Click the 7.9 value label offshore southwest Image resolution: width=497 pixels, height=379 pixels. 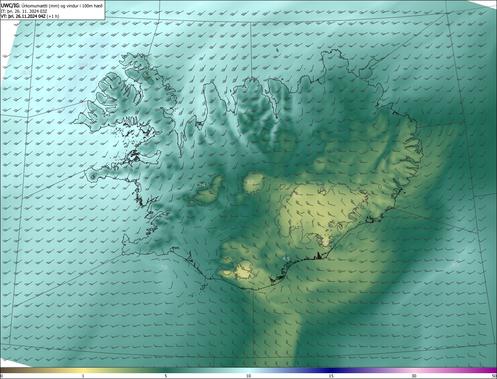164,267
